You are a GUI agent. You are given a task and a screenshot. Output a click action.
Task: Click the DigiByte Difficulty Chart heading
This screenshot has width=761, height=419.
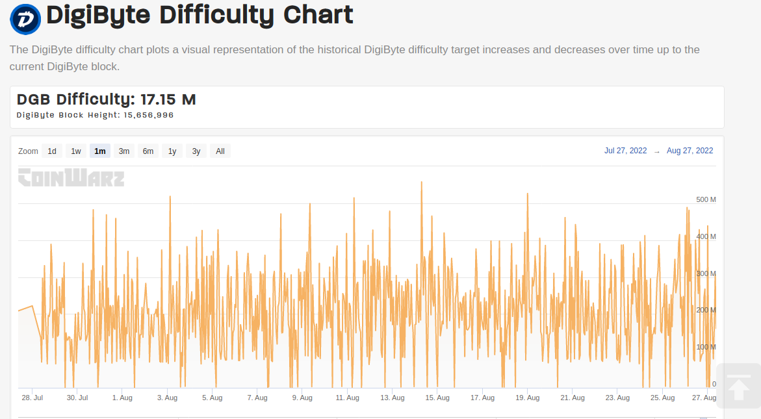[200, 16]
